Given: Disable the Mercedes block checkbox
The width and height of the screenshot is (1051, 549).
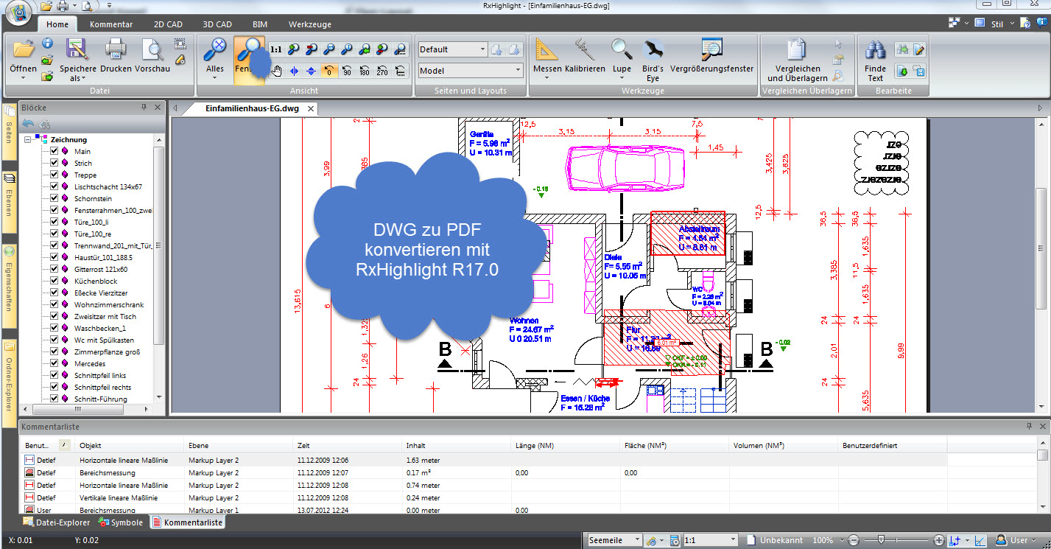Looking at the screenshot, I should tap(54, 364).
